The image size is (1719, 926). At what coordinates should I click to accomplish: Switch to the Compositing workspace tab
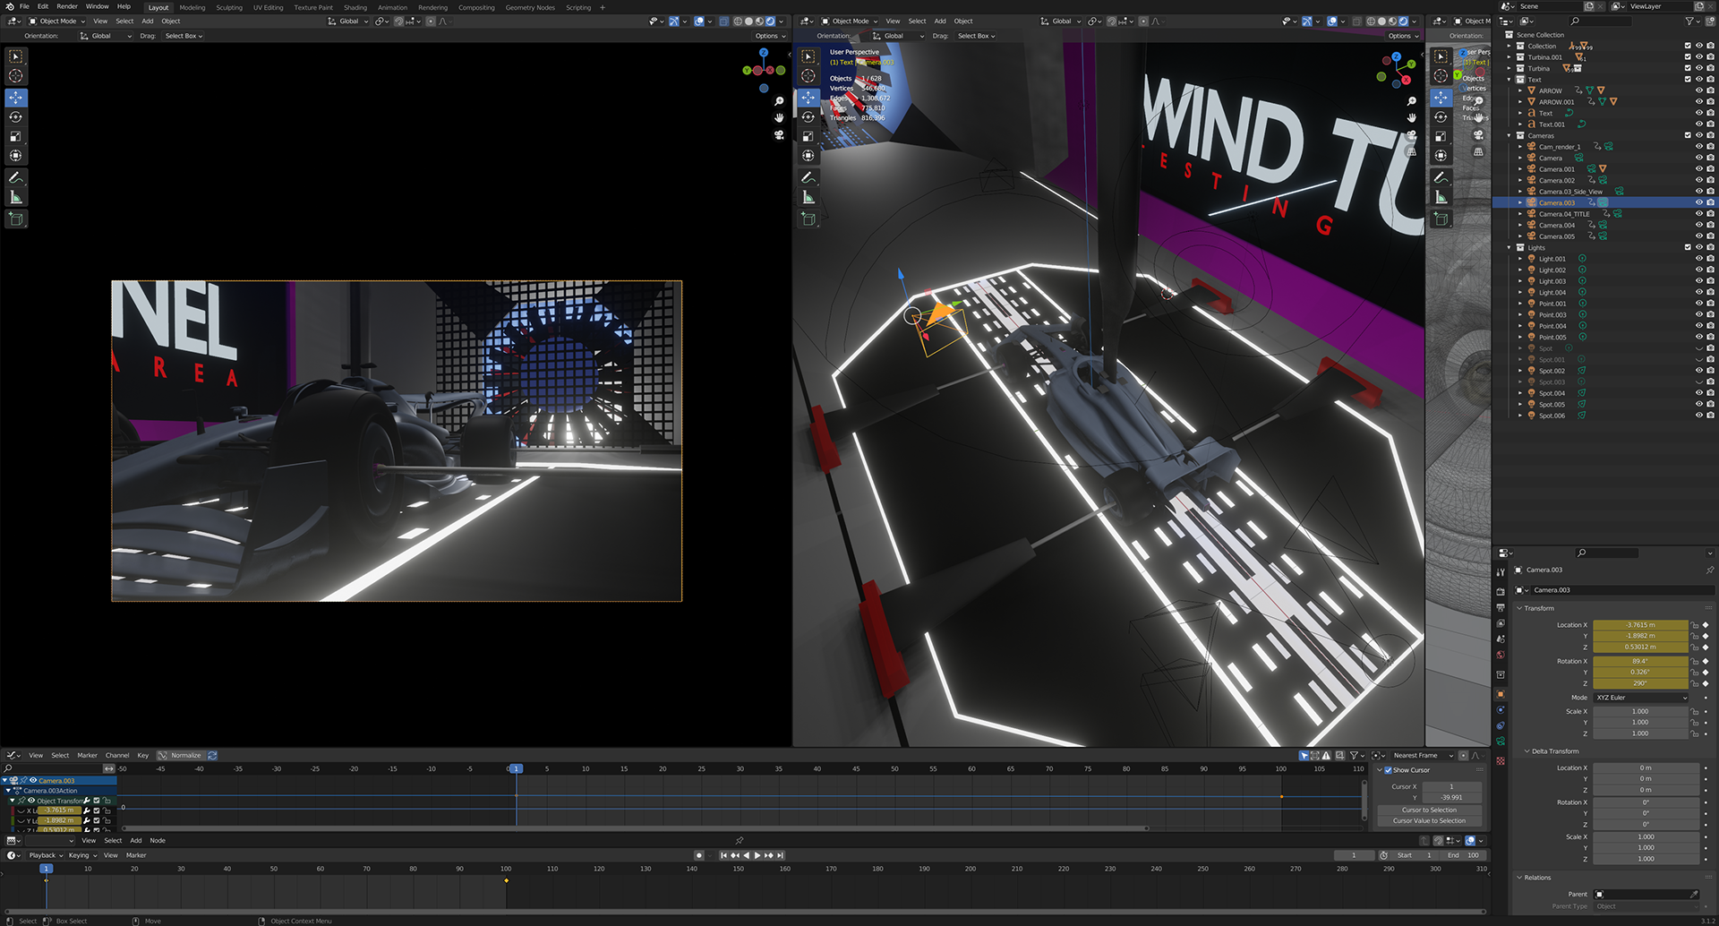click(476, 7)
